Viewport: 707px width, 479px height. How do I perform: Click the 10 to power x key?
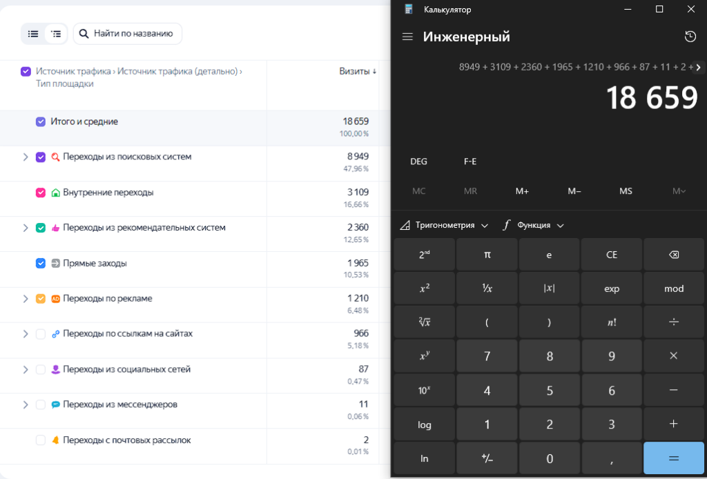click(425, 390)
